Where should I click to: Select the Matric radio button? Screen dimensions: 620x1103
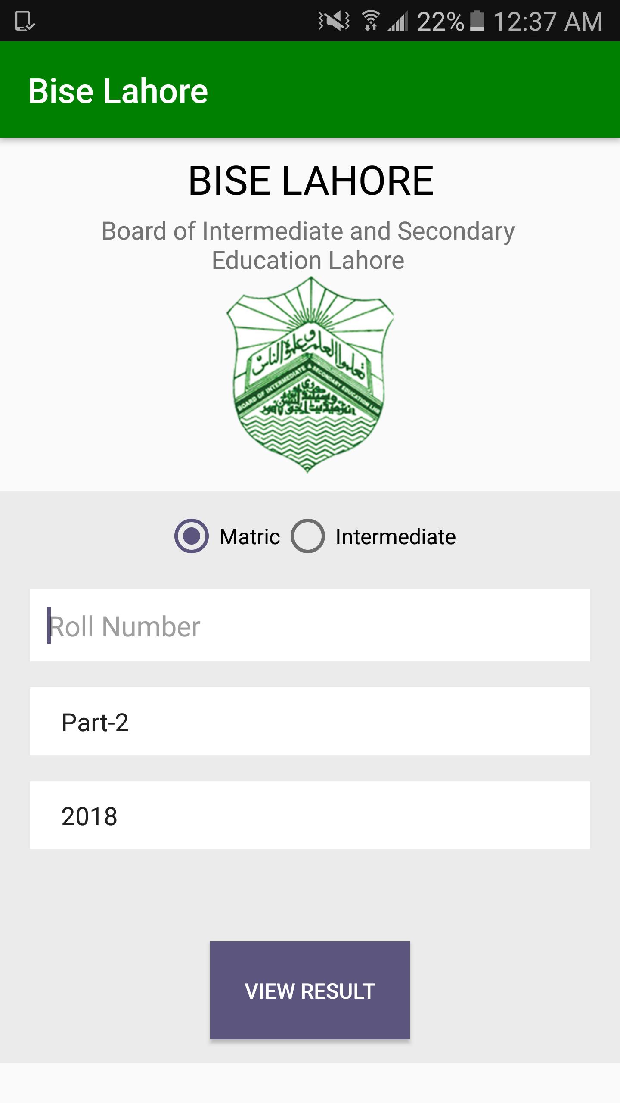pyautogui.click(x=192, y=536)
